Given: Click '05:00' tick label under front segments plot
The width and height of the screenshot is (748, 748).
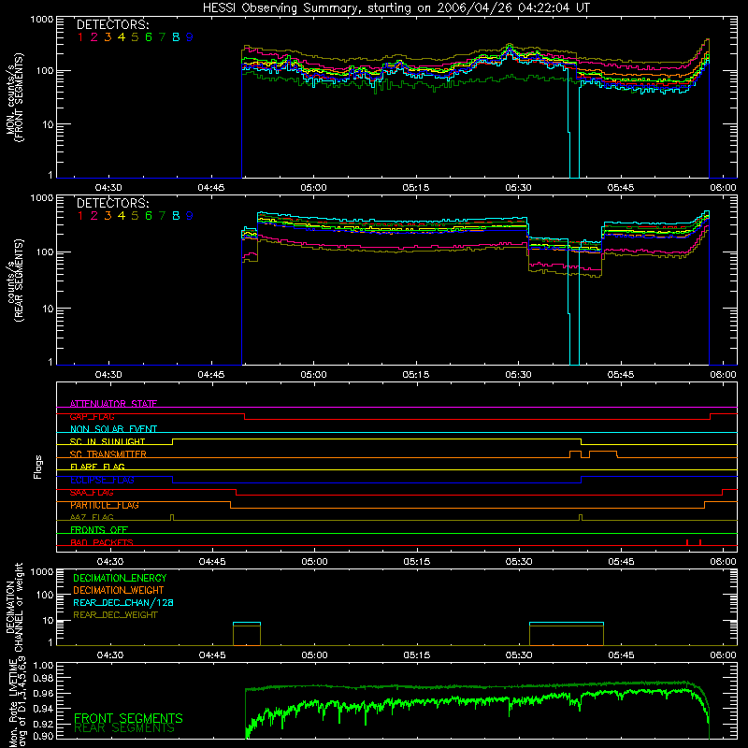Looking at the screenshot, I should point(313,188).
